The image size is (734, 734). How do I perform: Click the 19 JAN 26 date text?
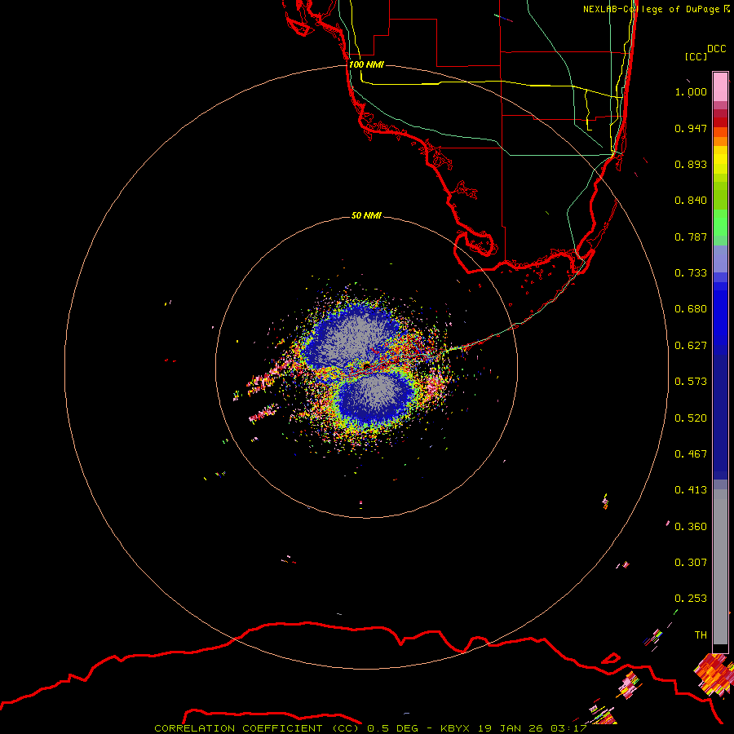511,728
